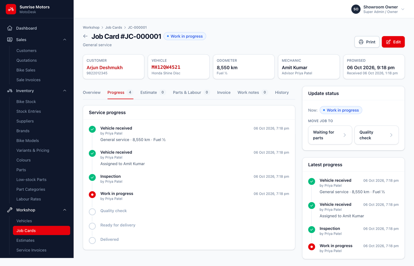Click the Now: Work in progress status pill
Viewport: 414px width, 266px height.
pos(341,110)
